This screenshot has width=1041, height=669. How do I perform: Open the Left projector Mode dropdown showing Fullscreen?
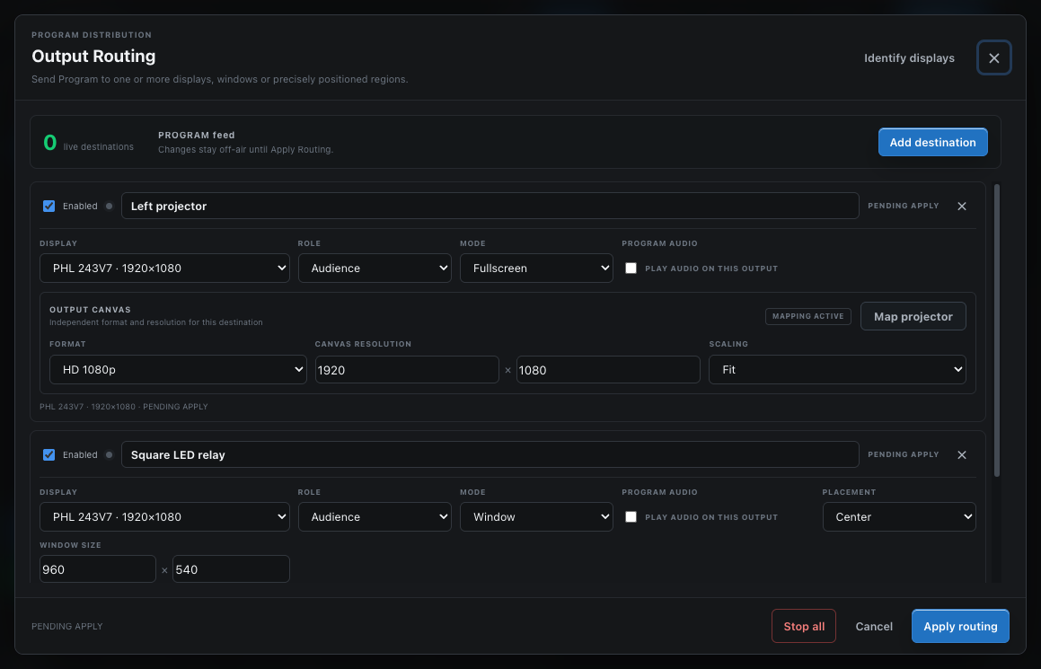click(536, 268)
